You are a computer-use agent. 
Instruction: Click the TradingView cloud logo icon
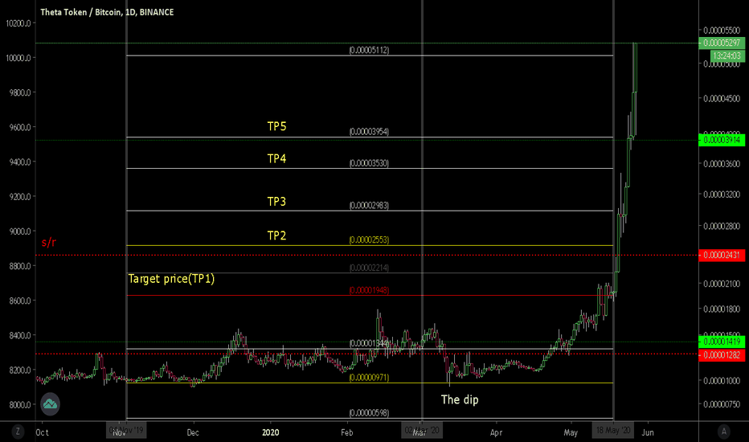pos(50,403)
